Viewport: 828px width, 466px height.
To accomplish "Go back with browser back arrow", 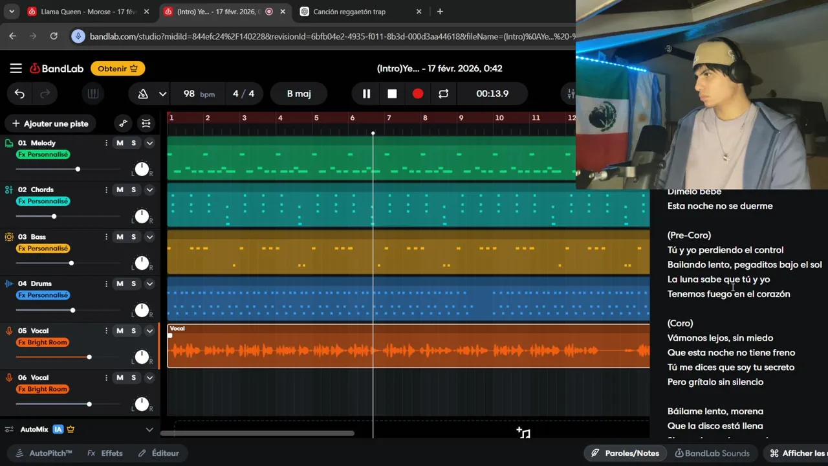I will pos(12,36).
